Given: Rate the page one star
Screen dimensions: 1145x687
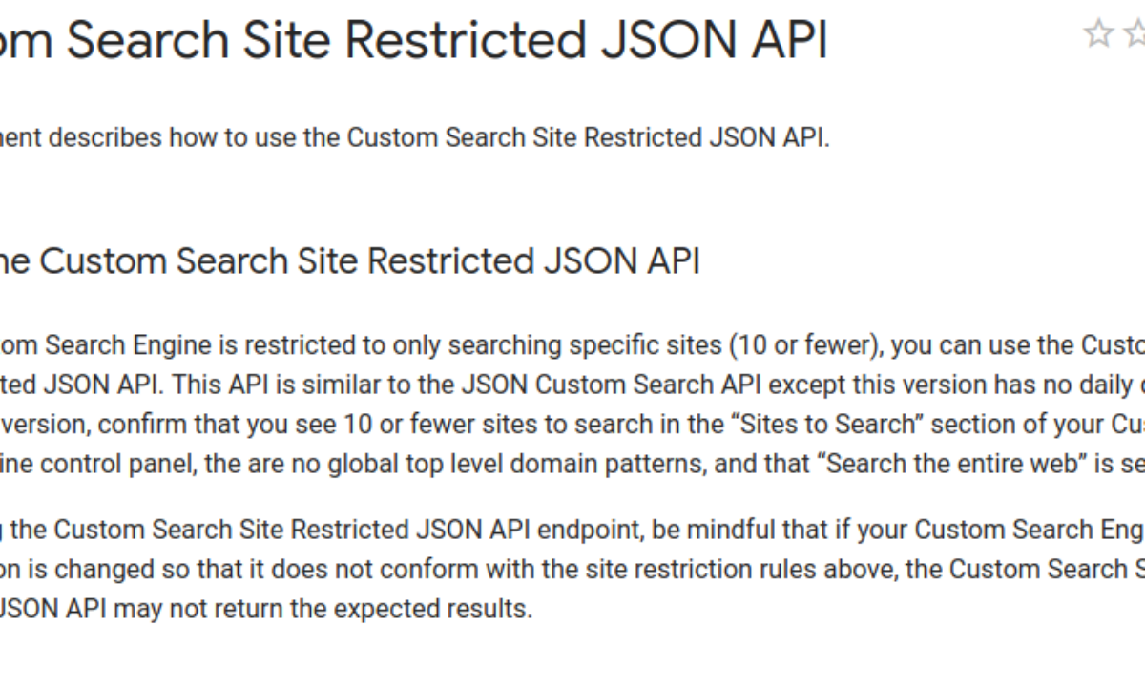Looking at the screenshot, I should click(x=1099, y=34).
